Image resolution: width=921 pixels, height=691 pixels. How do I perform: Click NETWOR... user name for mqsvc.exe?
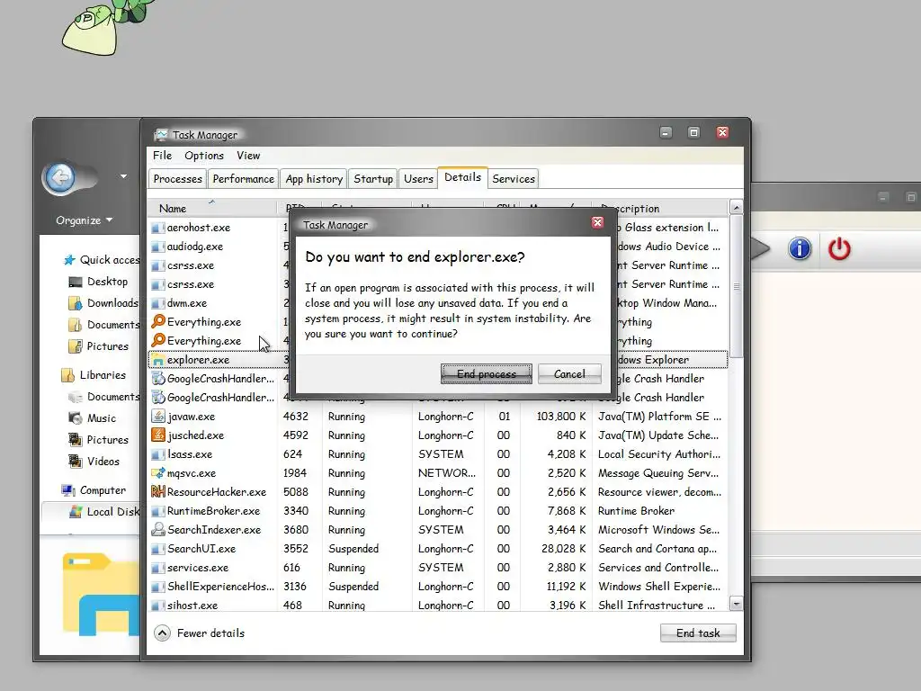pyautogui.click(x=446, y=473)
